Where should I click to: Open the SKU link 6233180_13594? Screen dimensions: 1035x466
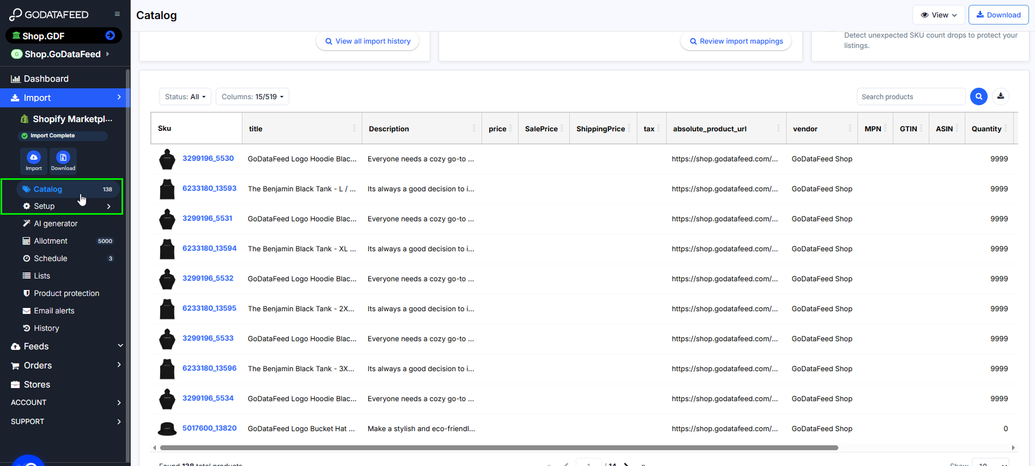click(x=209, y=249)
